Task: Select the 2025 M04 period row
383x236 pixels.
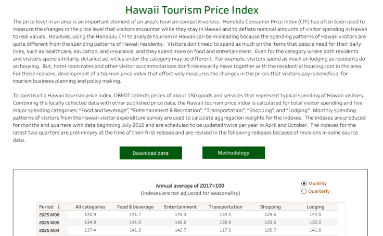Action: 49,230
